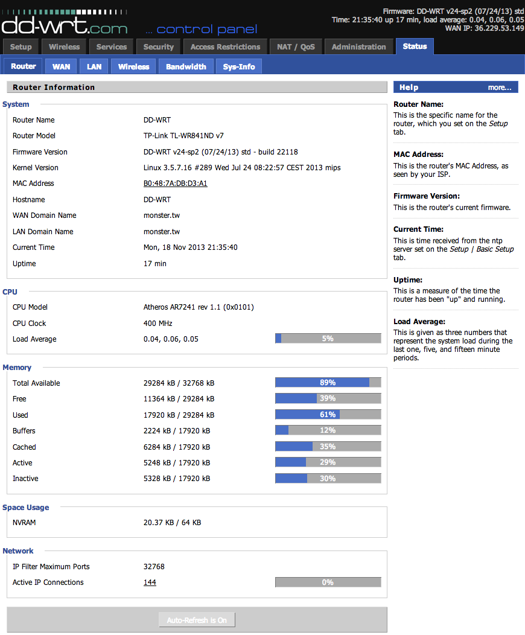Click the Used memory 61% bar
Screen dimensions: 525x635
pyautogui.click(x=328, y=415)
